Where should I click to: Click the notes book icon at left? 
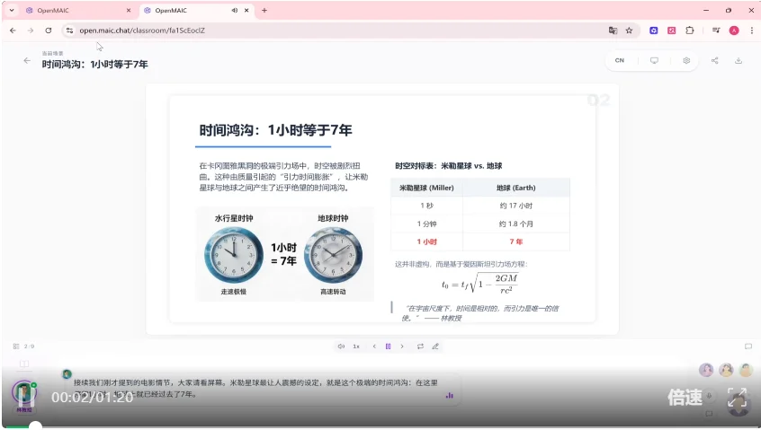click(x=24, y=364)
